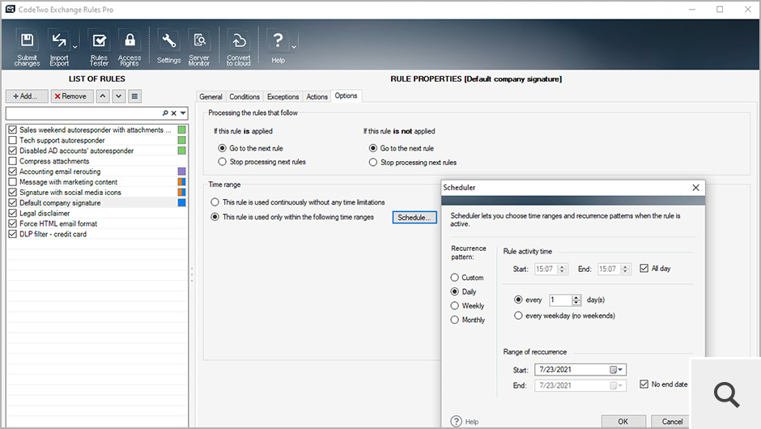Move selected rule down

(x=118, y=96)
